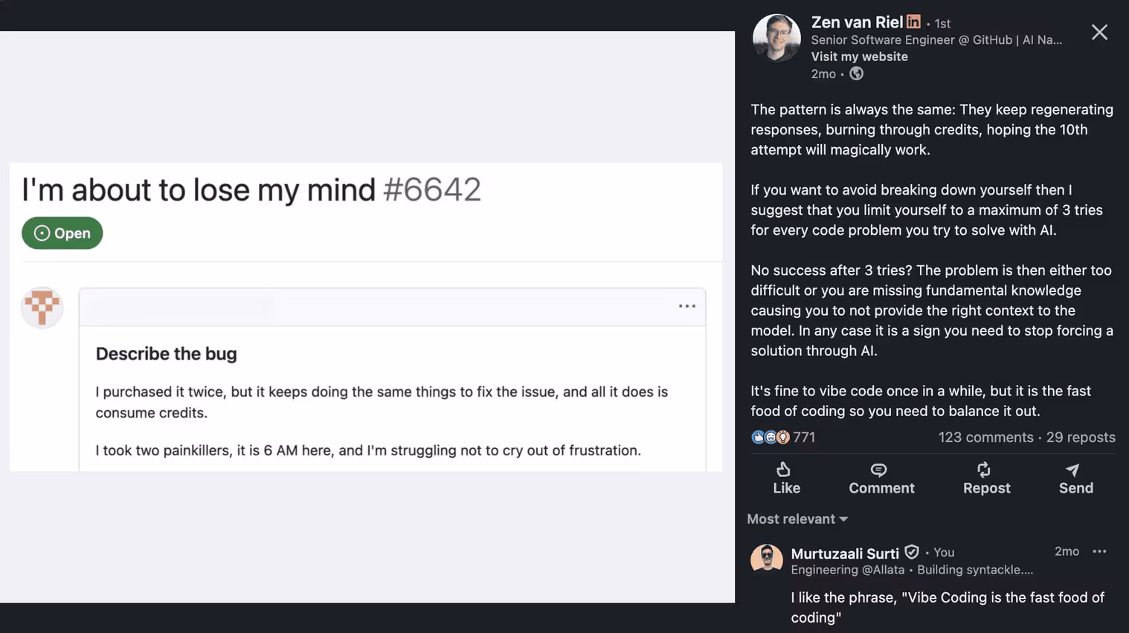Open three-dot menu on the GitHub issue comment

coord(686,306)
